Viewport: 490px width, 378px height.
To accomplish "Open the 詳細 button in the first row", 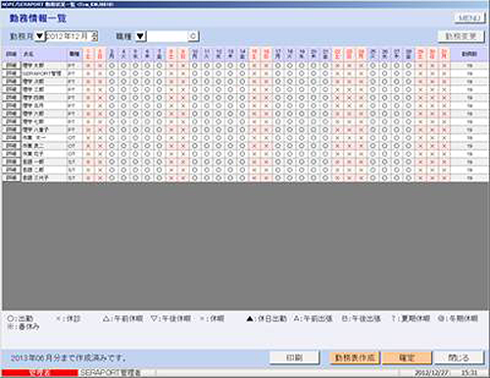I will (x=11, y=66).
